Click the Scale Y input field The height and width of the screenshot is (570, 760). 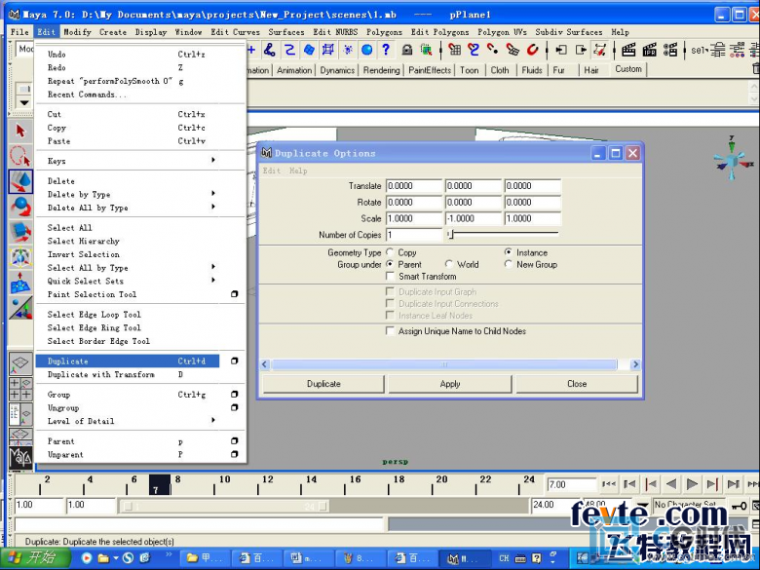(474, 218)
